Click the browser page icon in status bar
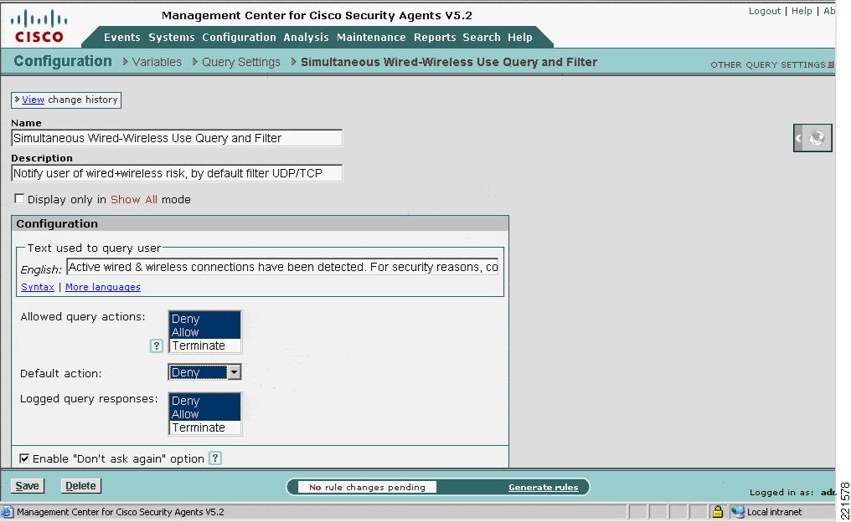 (7, 512)
